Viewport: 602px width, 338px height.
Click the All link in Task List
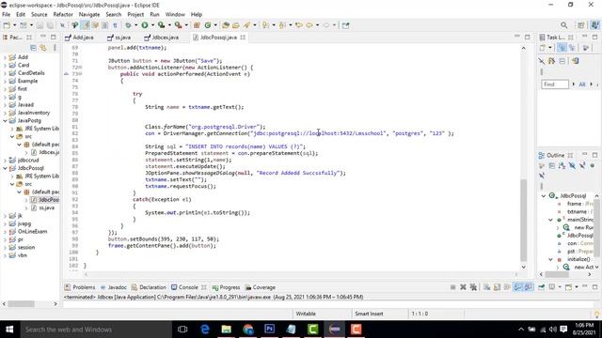click(x=582, y=84)
